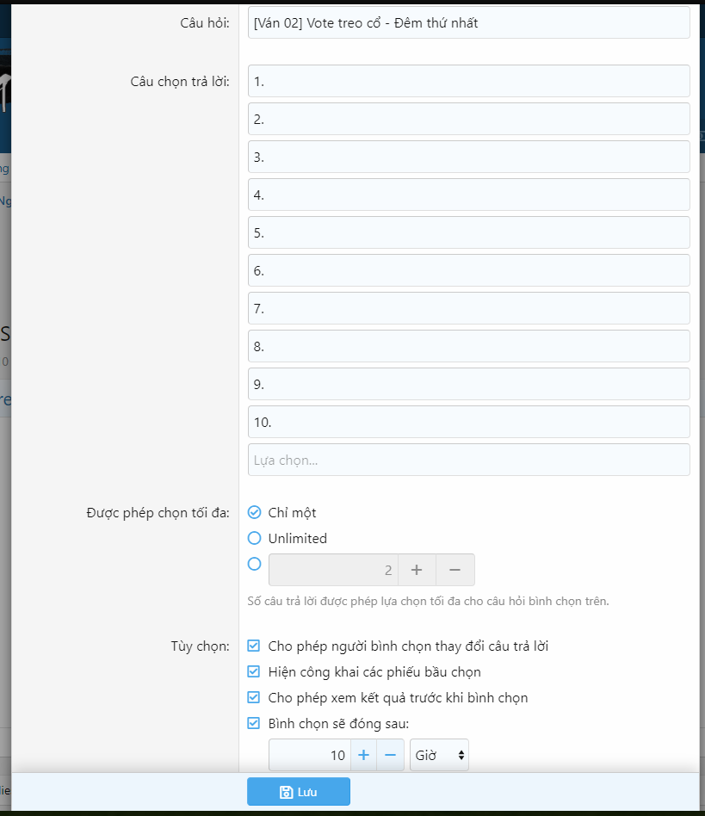The height and width of the screenshot is (816, 705).
Task: Select the Chỉ một radio option
Action: 254,513
